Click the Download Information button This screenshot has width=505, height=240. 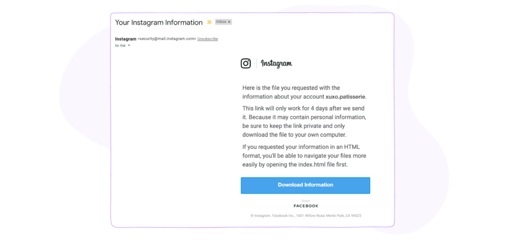[305, 185]
